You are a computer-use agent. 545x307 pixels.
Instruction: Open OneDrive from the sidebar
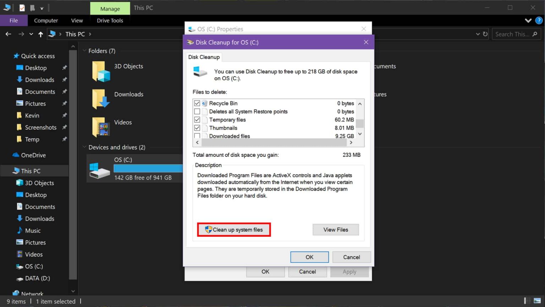(x=34, y=155)
